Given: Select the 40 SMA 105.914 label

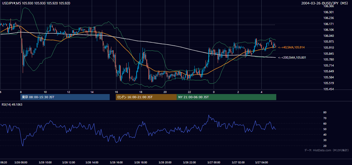Looking at the screenshot, I should (x=291, y=48).
